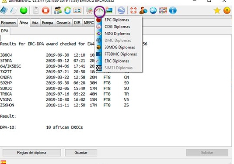Open the thumbnail panels view icon
Image resolution: width=234 pixels, height=164 pixels.
click(77, 10)
